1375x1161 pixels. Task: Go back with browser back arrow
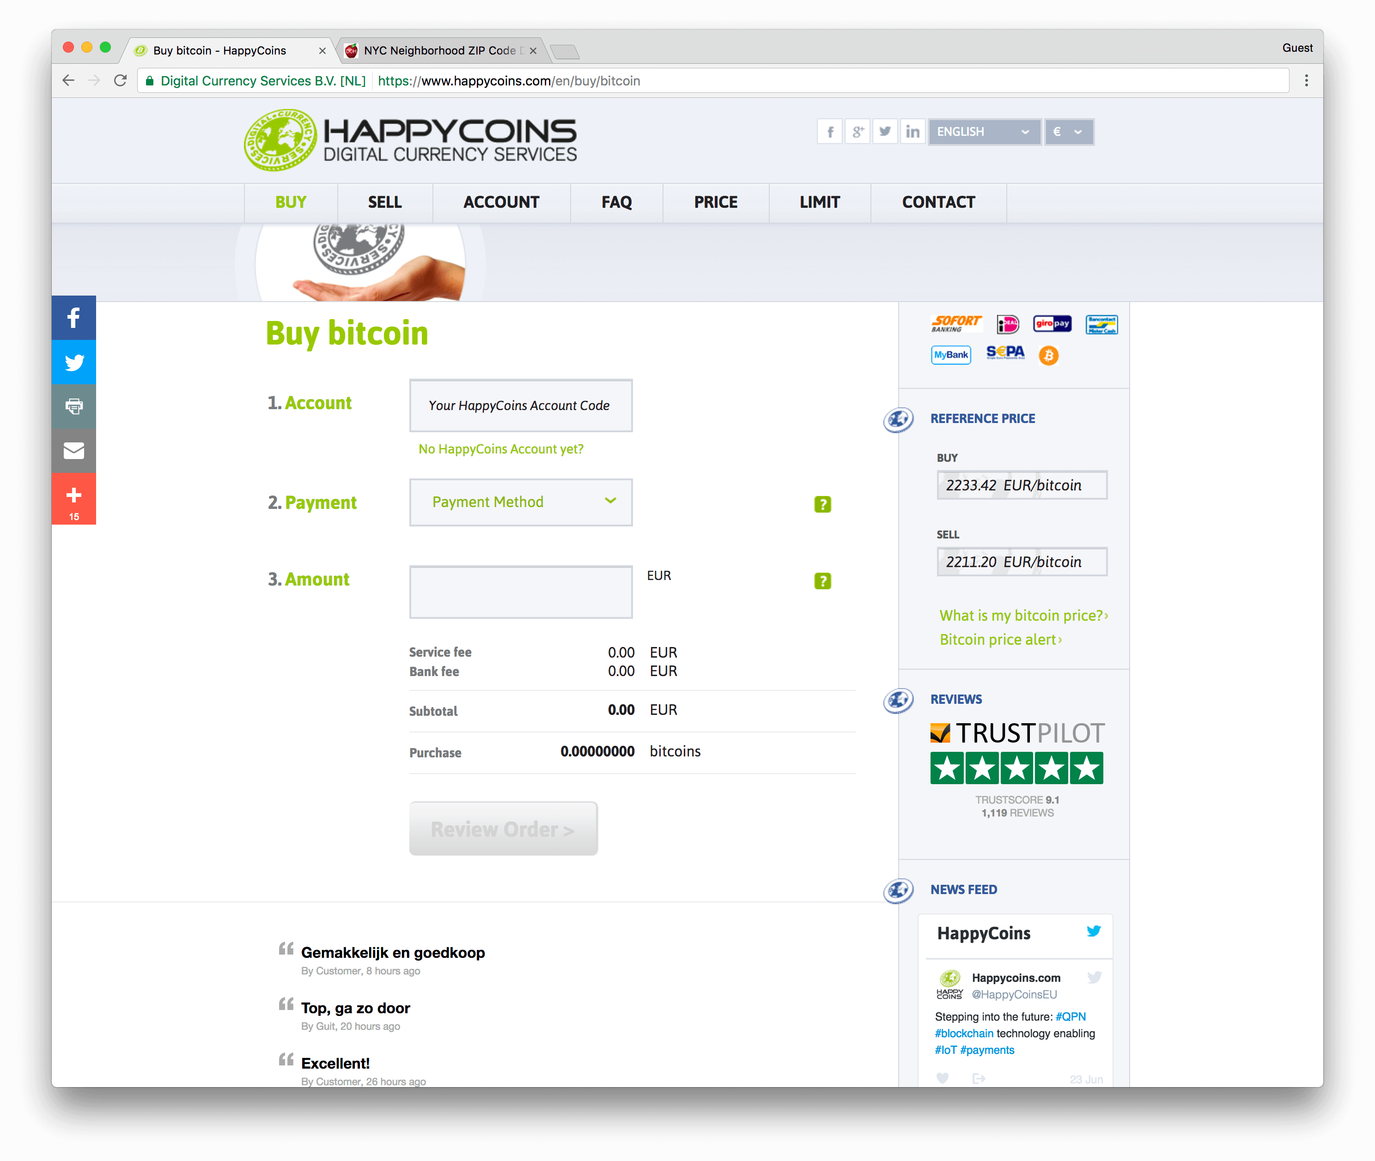point(68,80)
